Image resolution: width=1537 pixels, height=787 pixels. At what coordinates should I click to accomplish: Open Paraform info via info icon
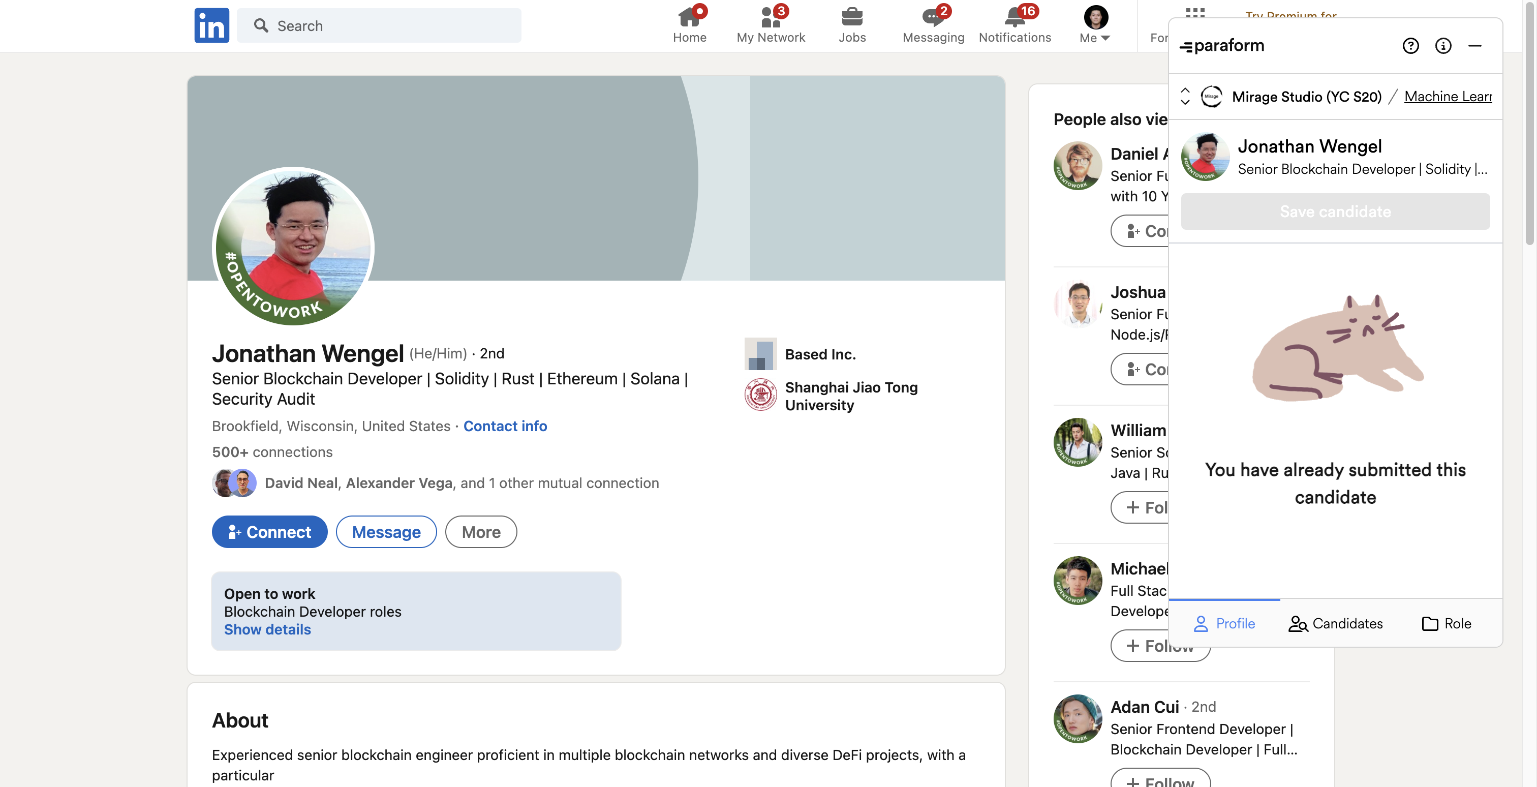click(1443, 45)
